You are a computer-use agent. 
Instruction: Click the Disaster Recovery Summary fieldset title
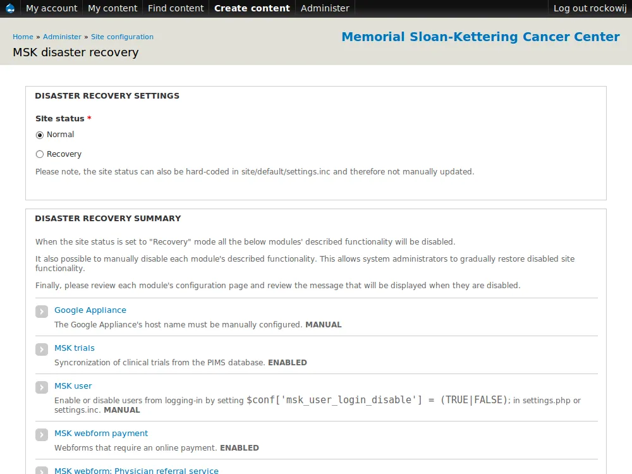tap(108, 219)
